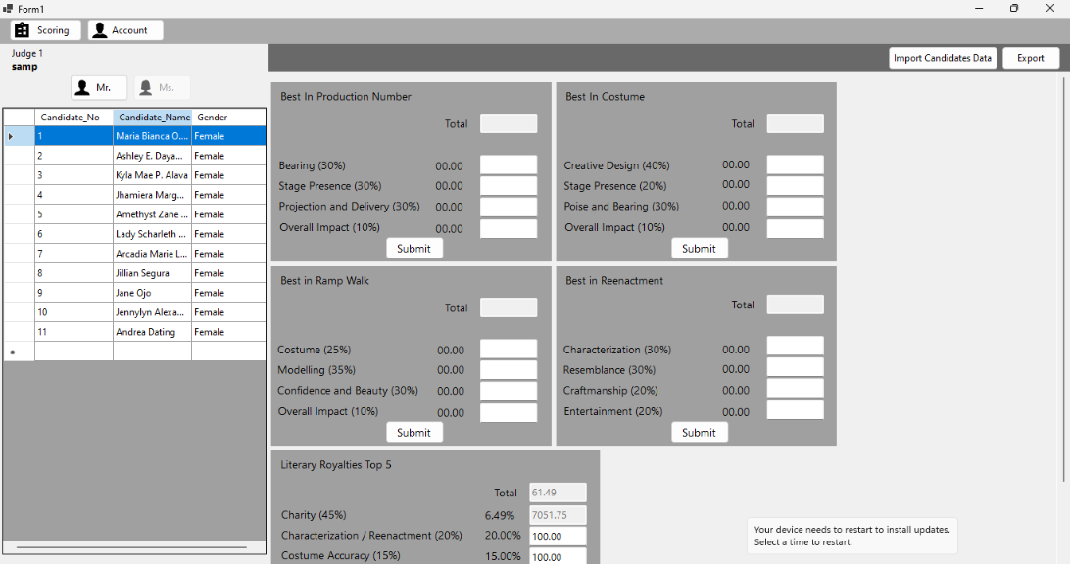Select the Mr. candidates button

coord(99,88)
